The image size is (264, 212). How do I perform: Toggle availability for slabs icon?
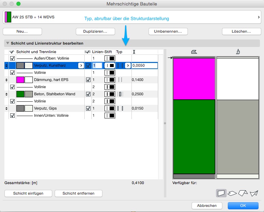tap(232, 193)
